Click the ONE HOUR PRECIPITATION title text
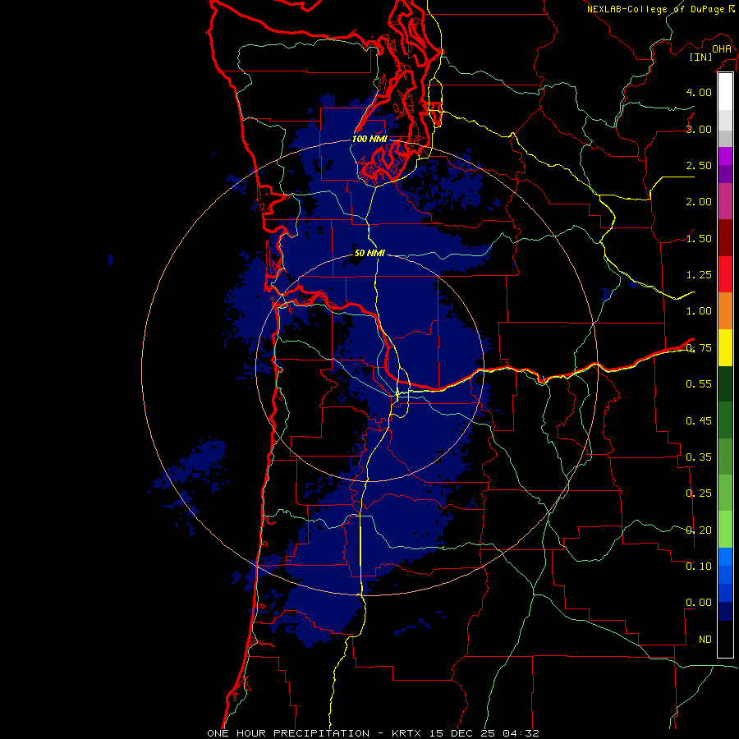Screen dimensions: 739x739 [x=288, y=733]
